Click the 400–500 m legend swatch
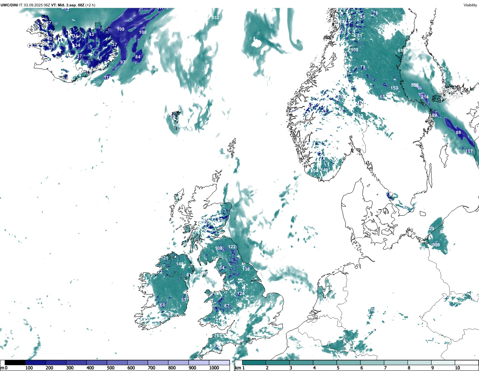 (x=97, y=362)
